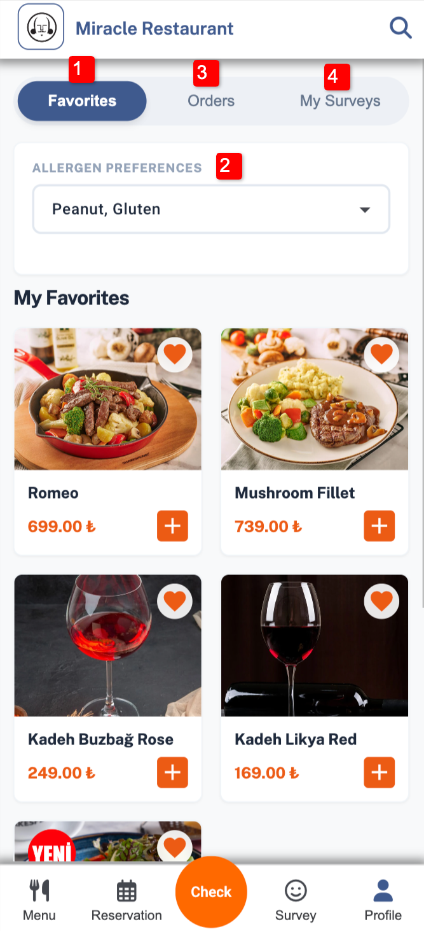
Task: Open Menu from bottom navigation
Action: [x=39, y=900]
